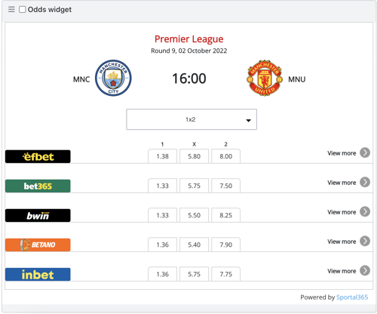Open the 1x2 market dropdown
The image size is (377, 314).
coord(192,119)
